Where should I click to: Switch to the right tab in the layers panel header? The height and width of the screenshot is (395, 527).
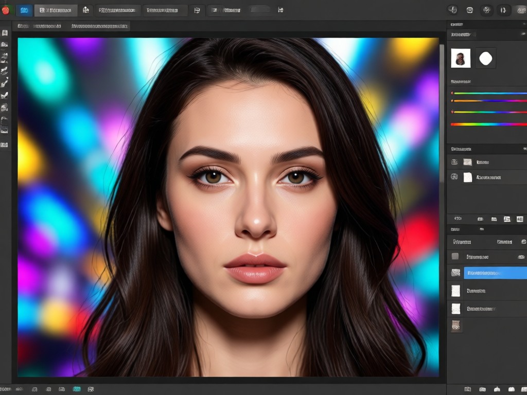[504, 242]
